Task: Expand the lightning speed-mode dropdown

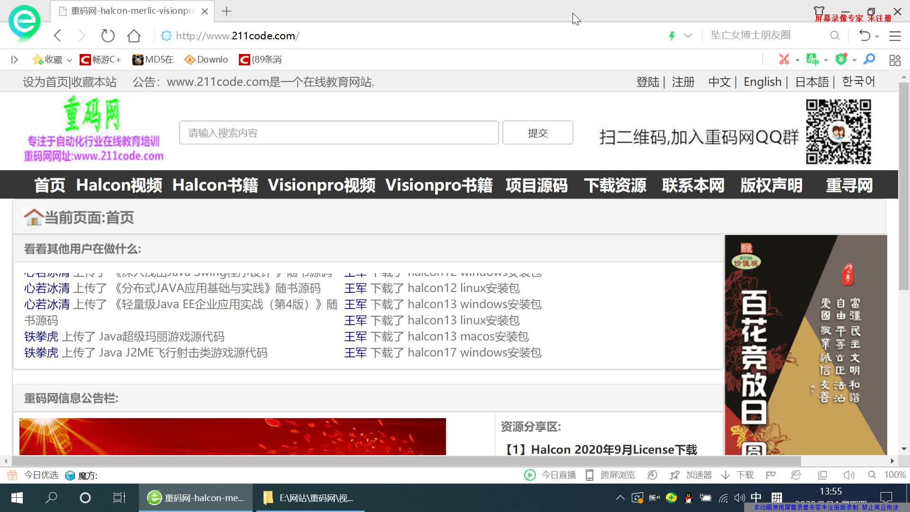Action: pos(687,35)
